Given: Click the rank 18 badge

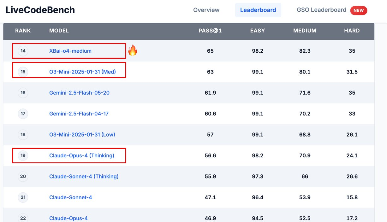Looking at the screenshot, I should tap(23, 135).
